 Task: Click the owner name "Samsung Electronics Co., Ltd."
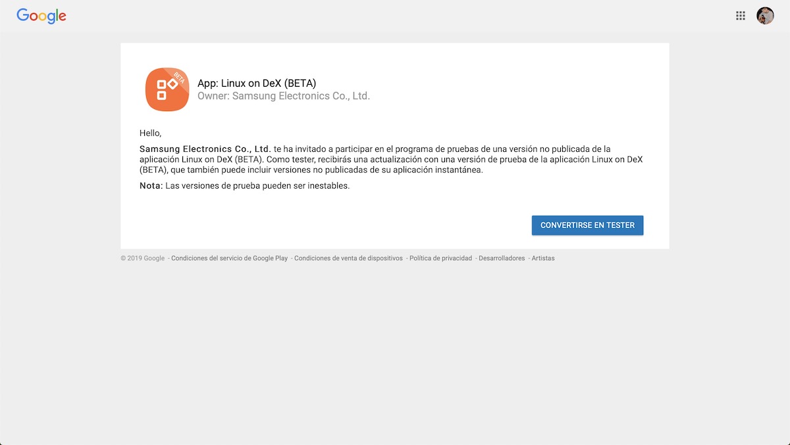click(x=284, y=96)
